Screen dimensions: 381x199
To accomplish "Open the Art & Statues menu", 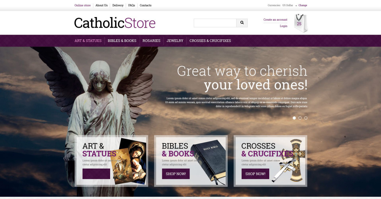I will [x=88, y=41].
